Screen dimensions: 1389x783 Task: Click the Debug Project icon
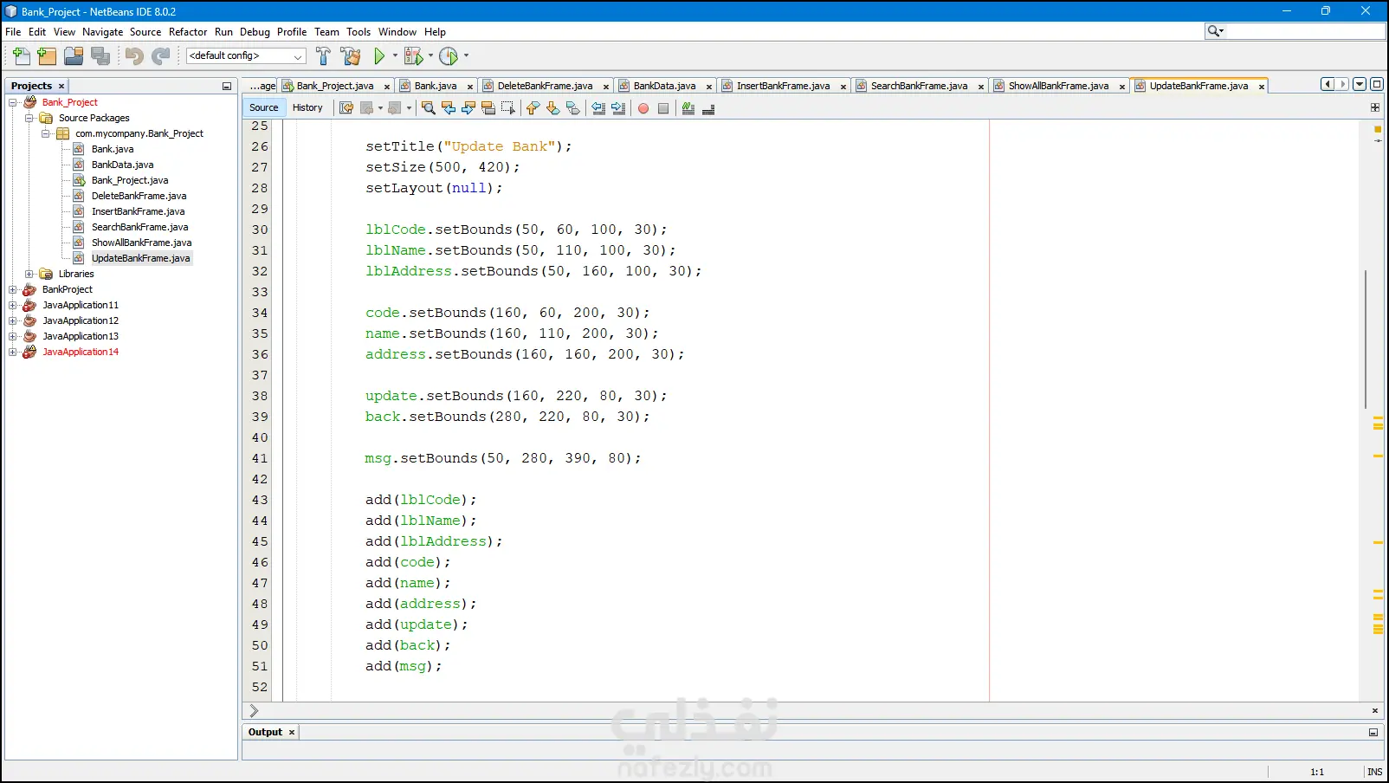[x=413, y=56]
